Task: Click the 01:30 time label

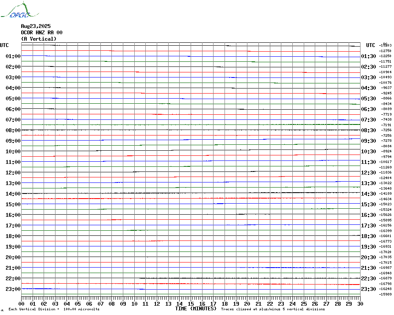Action: (369, 56)
